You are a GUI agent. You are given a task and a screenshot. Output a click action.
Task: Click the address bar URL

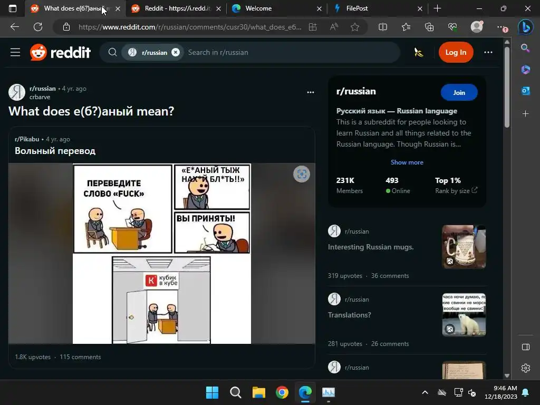[190, 27]
